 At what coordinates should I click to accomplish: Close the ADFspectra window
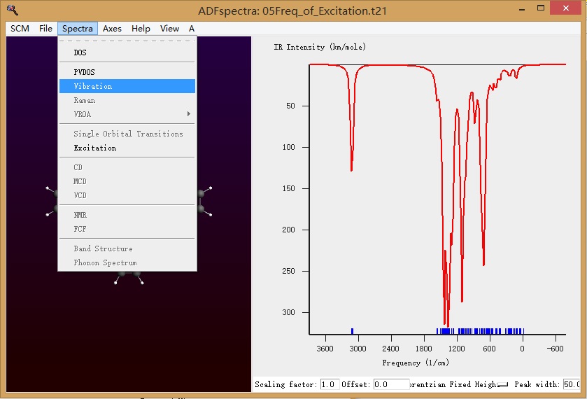[x=566, y=8]
